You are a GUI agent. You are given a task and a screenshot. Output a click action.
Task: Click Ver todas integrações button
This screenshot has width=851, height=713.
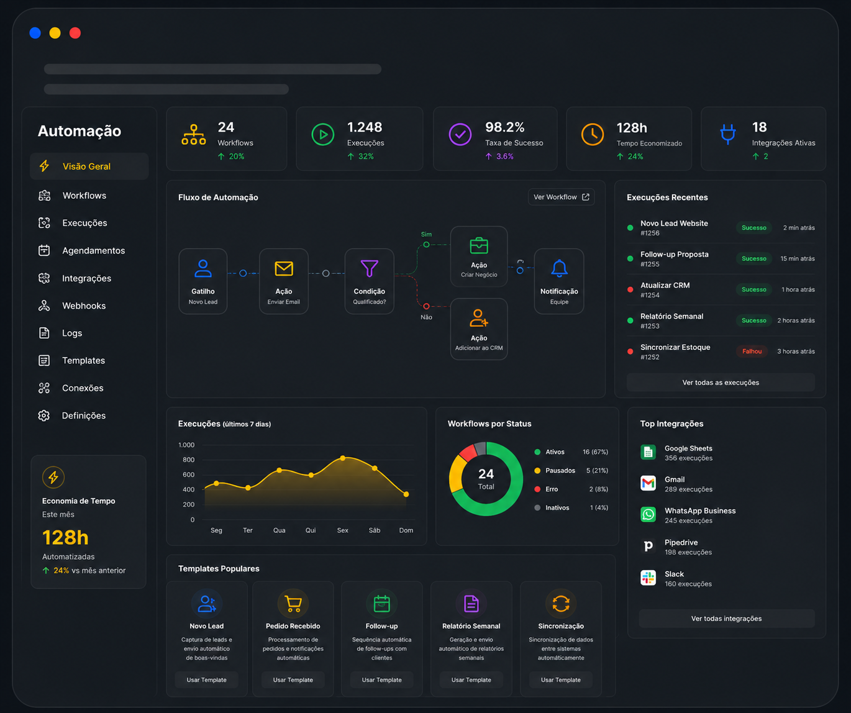[726, 619]
